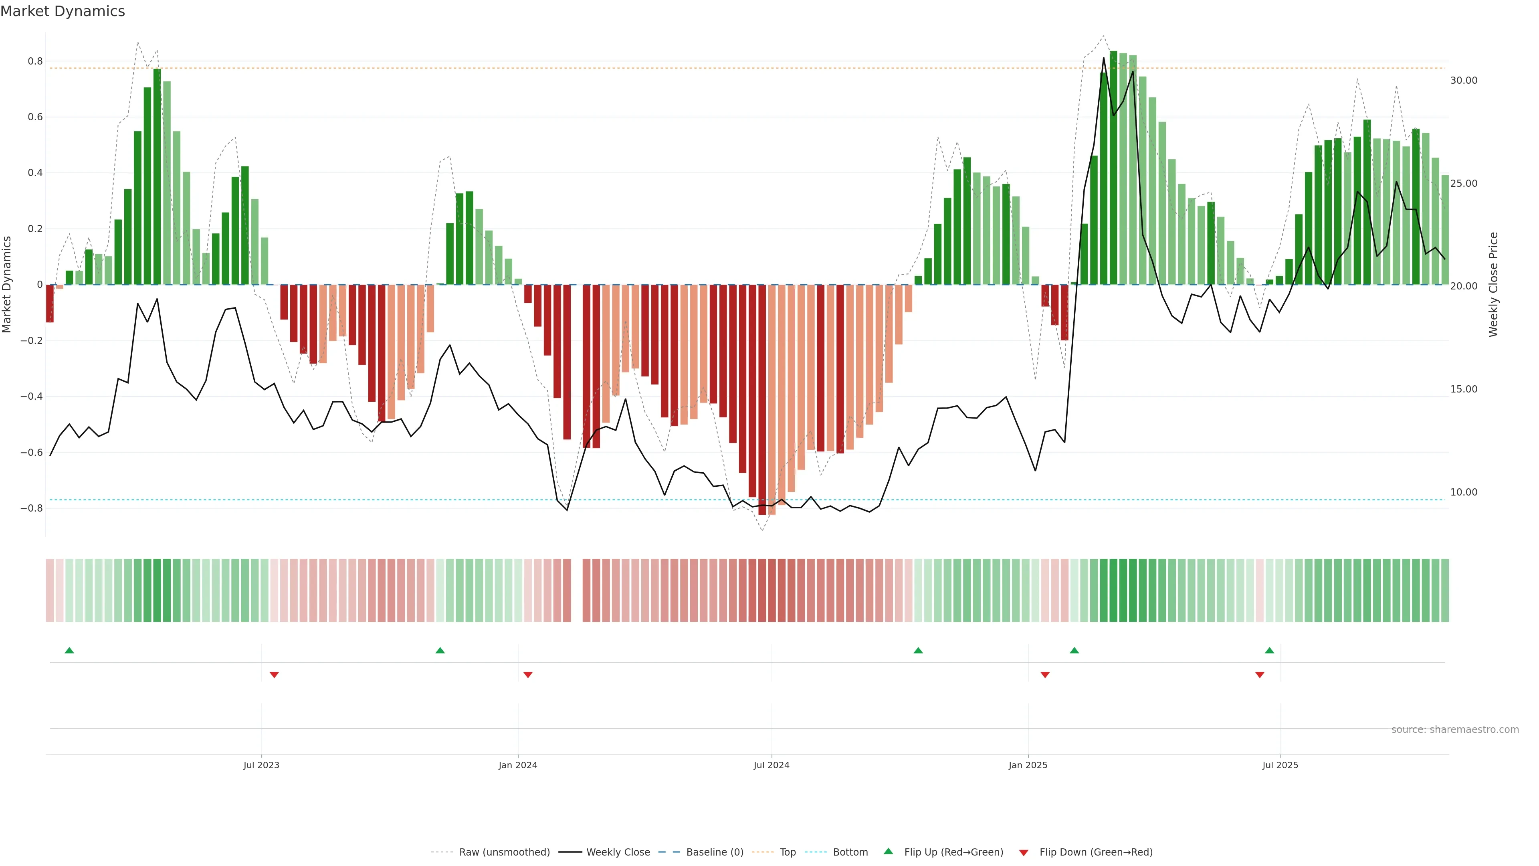1539x866 pixels.
Task: Toggle the Flip Down (Green→Red) legend item
Action: pyautogui.click(x=1096, y=852)
